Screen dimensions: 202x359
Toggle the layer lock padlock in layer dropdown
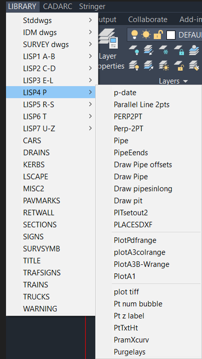[x=158, y=35]
